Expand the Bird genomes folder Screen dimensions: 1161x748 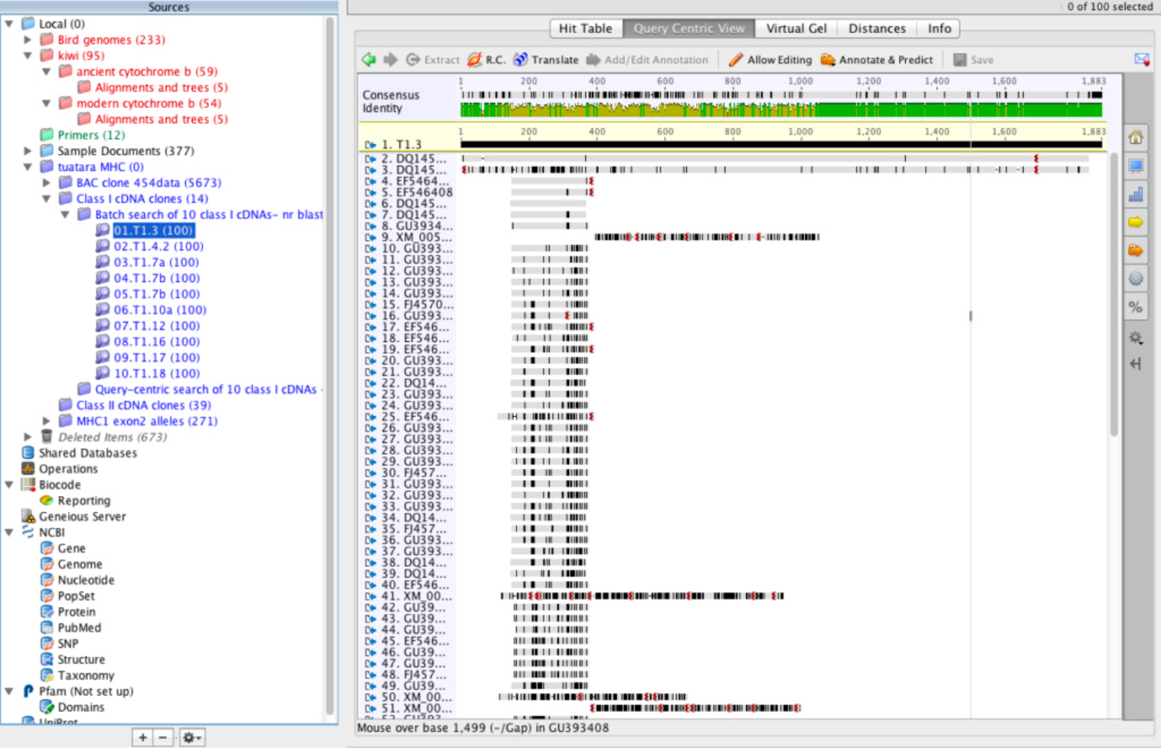click(28, 39)
